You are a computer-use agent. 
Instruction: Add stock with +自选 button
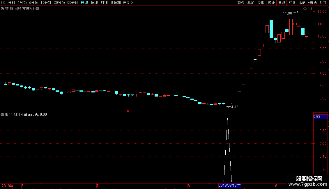(312, 3)
